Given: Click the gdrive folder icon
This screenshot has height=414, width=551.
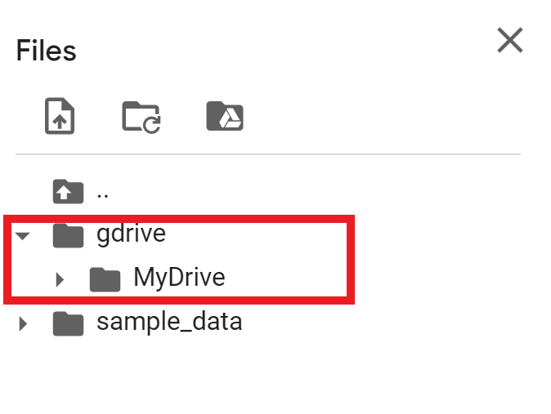Looking at the screenshot, I should 69,235.
